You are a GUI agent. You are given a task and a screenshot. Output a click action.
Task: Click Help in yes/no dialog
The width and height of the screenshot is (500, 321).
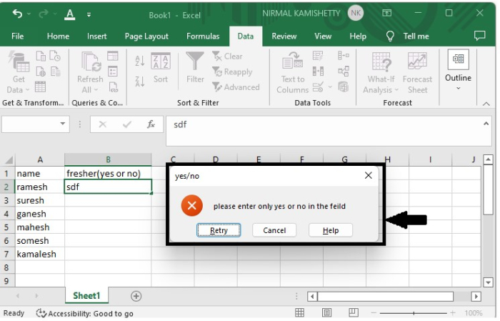331,230
